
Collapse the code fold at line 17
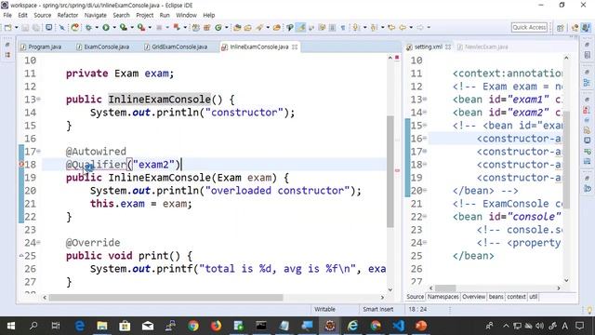[39, 152]
